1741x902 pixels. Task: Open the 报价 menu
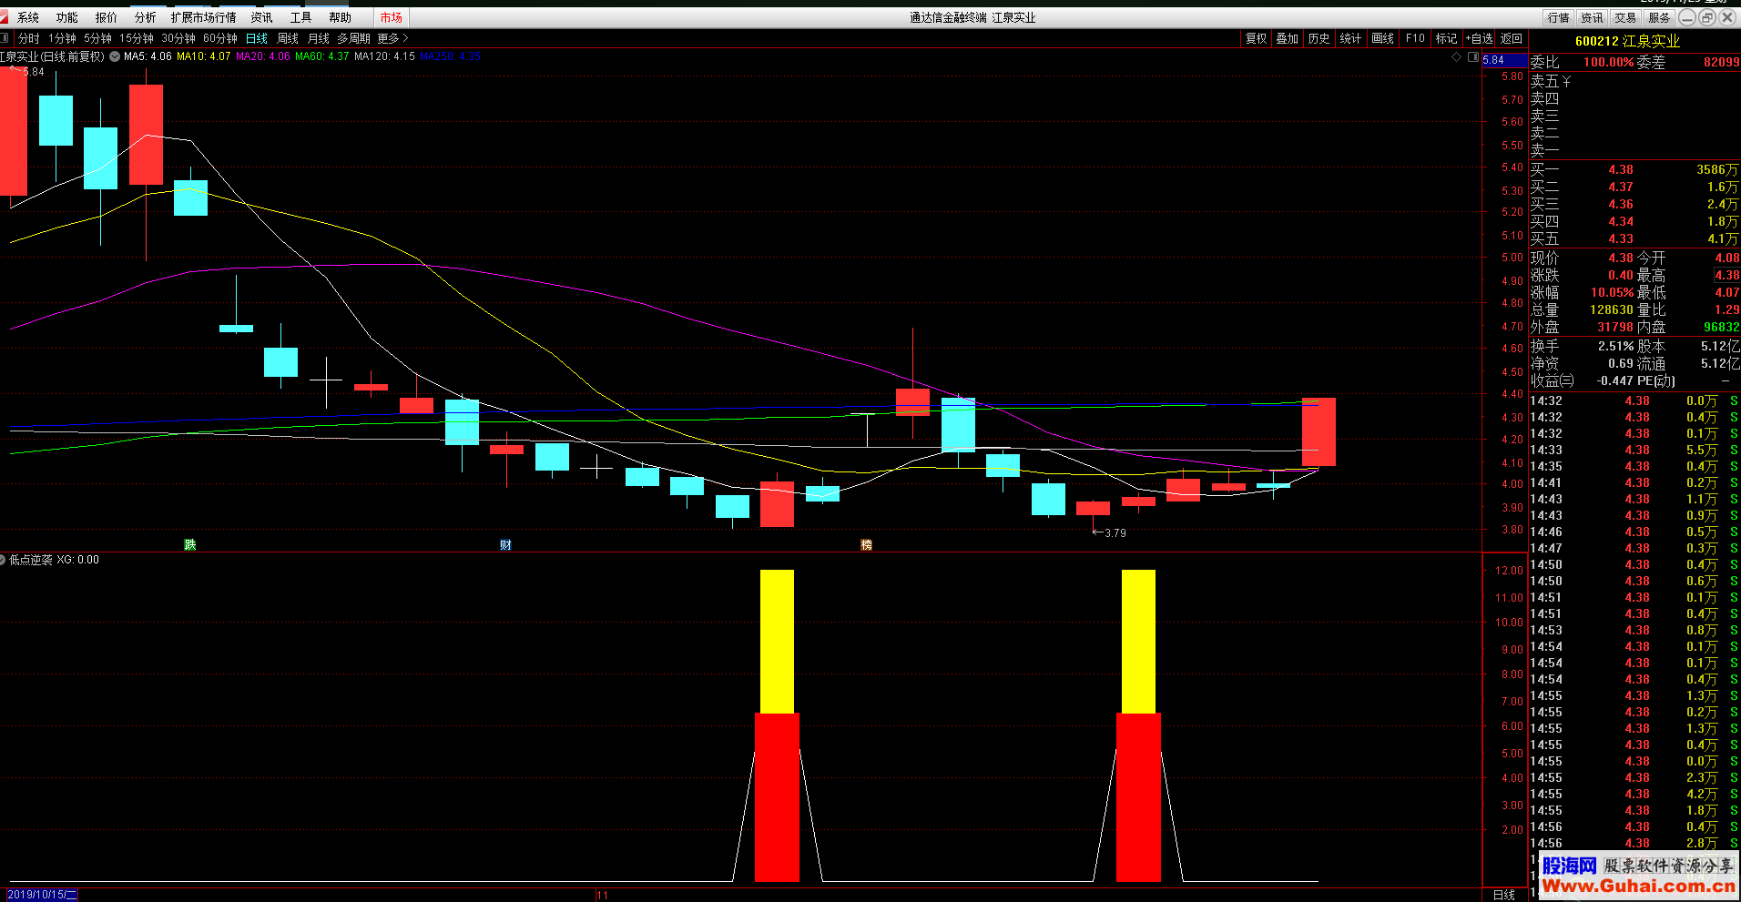[107, 17]
